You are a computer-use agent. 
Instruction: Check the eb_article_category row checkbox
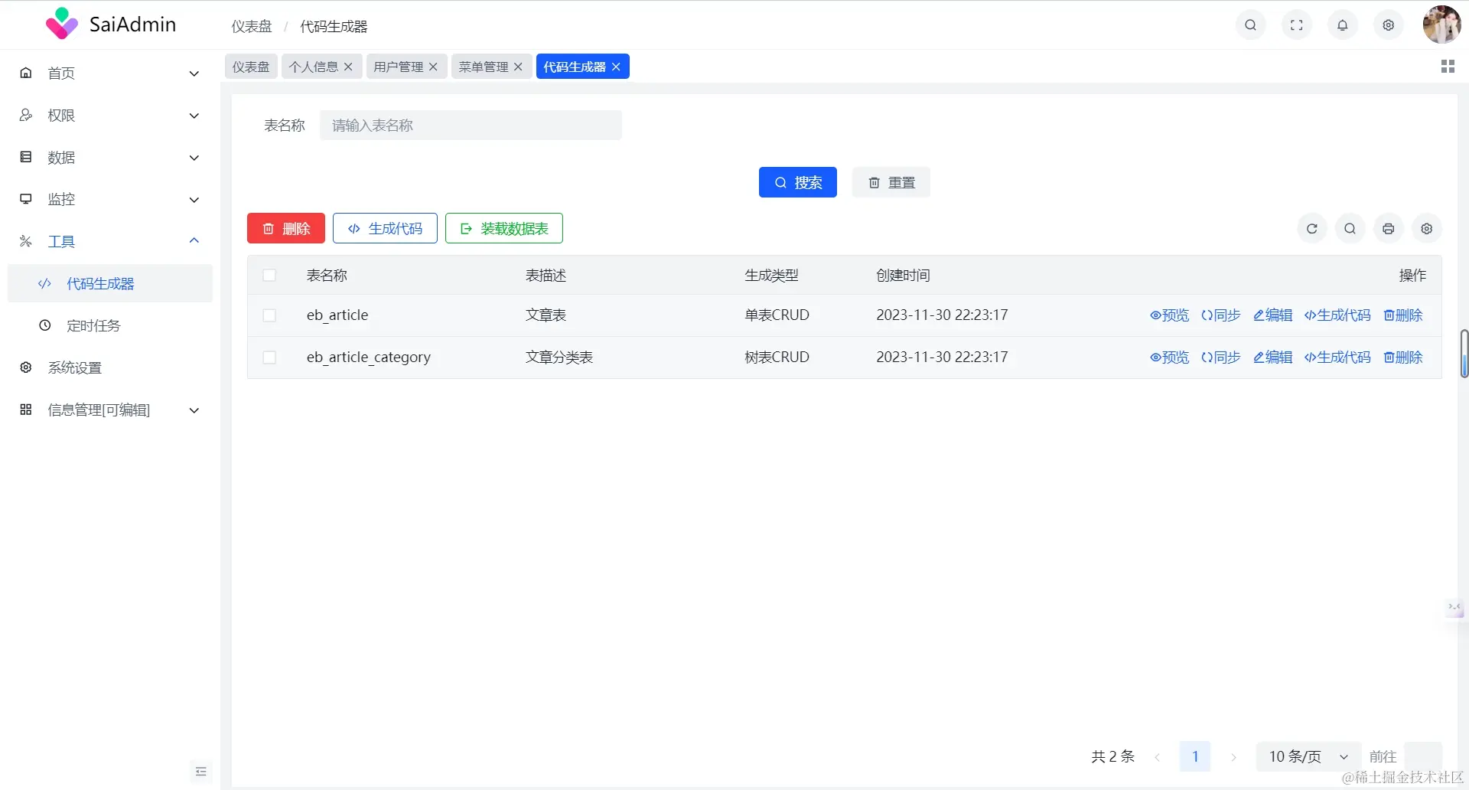[x=269, y=357]
